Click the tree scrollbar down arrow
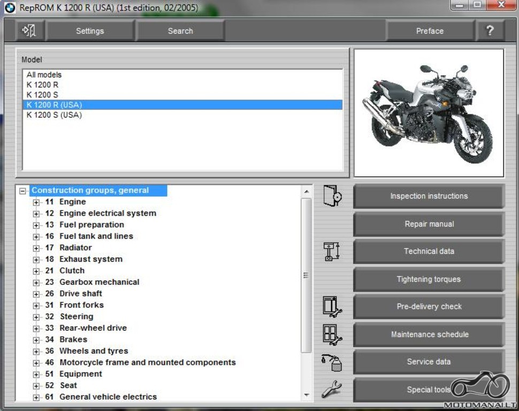Viewport: 519px width, 411px height. 306,395
